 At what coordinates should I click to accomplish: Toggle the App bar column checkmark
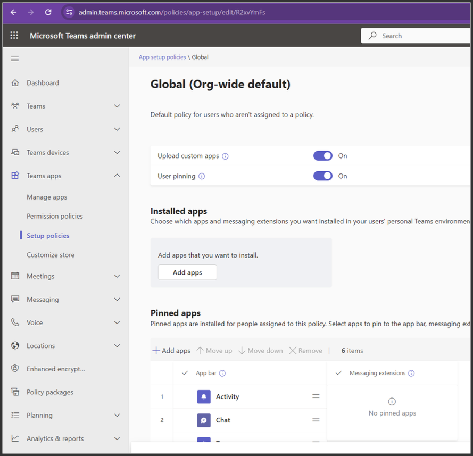[x=185, y=373]
